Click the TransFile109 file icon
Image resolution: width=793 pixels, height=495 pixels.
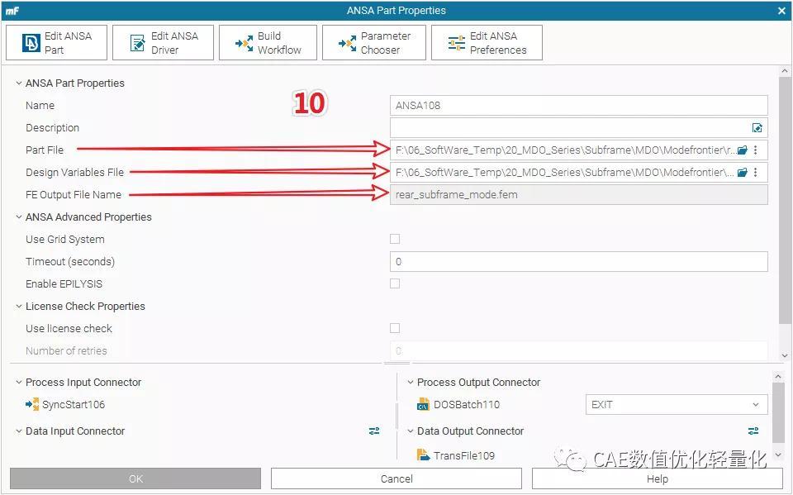423,455
